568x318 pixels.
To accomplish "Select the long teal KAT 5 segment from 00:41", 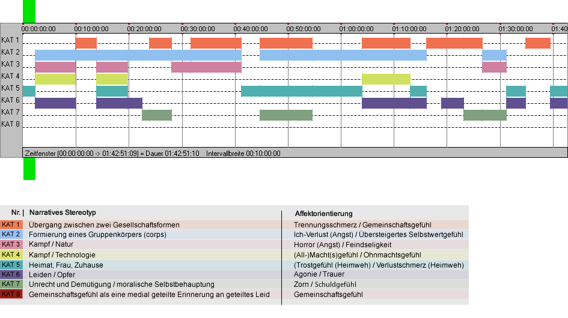I will [x=302, y=91].
